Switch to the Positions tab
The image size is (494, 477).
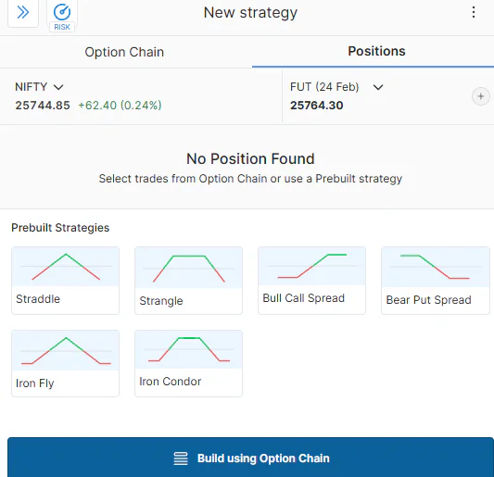[376, 51]
